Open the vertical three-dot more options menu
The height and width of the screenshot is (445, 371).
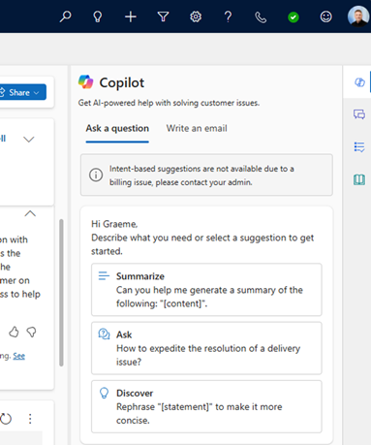coord(30,419)
